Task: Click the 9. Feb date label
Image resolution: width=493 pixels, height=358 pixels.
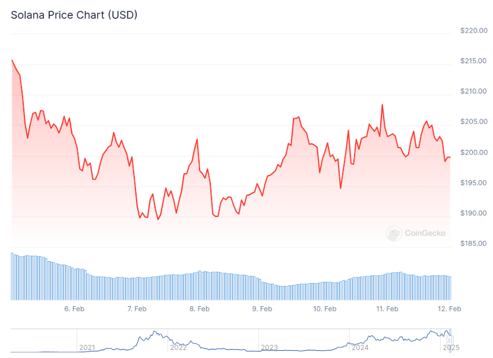Action: click(x=262, y=309)
